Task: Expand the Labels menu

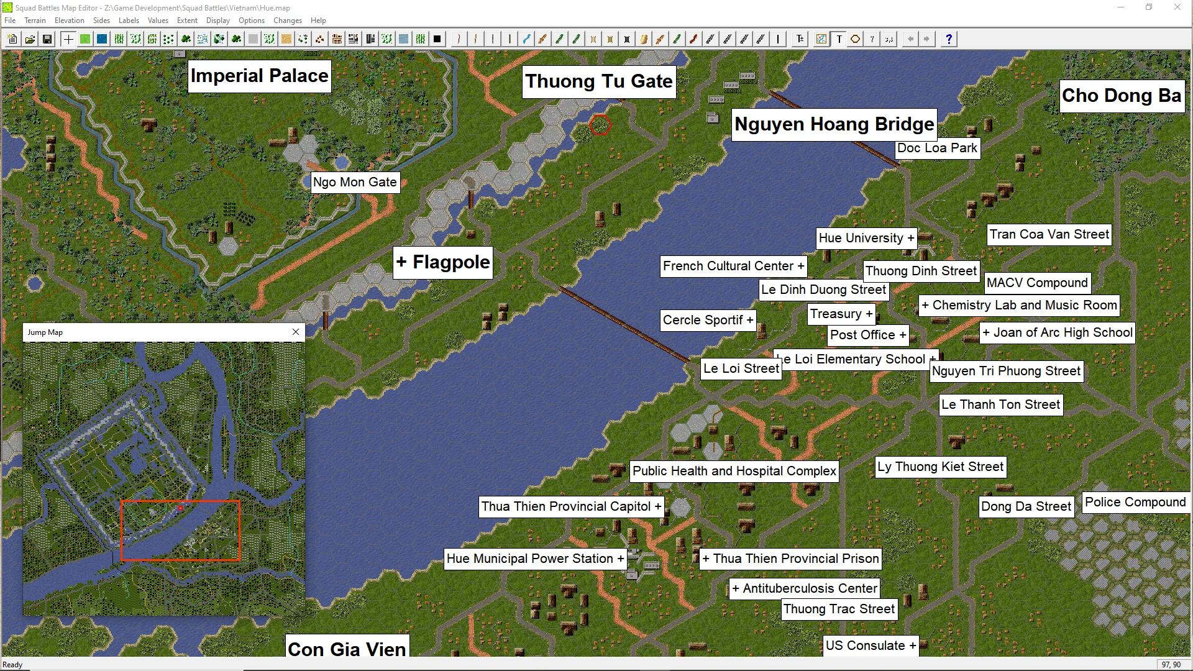Action: (x=129, y=21)
